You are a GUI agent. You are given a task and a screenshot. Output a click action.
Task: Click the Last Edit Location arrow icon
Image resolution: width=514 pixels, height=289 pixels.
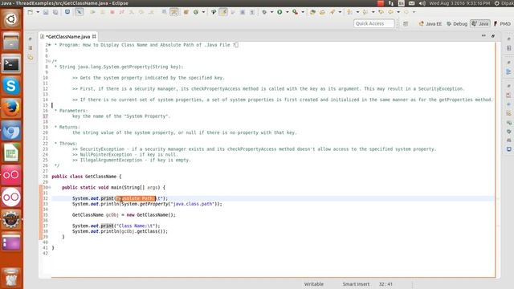[x=381, y=12]
